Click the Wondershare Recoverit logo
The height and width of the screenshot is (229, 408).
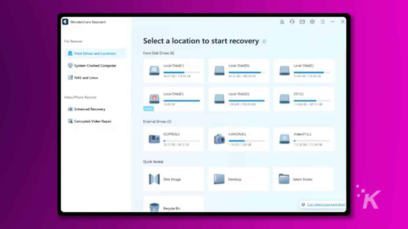pos(65,22)
